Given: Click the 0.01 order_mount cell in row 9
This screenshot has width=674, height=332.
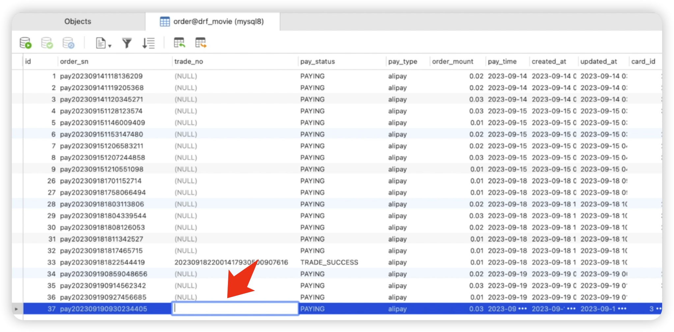Looking at the screenshot, I should pos(477,169).
